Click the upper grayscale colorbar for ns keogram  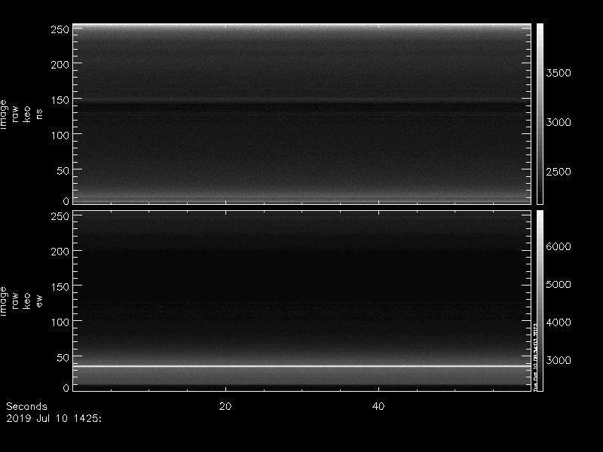click(540, 114)
